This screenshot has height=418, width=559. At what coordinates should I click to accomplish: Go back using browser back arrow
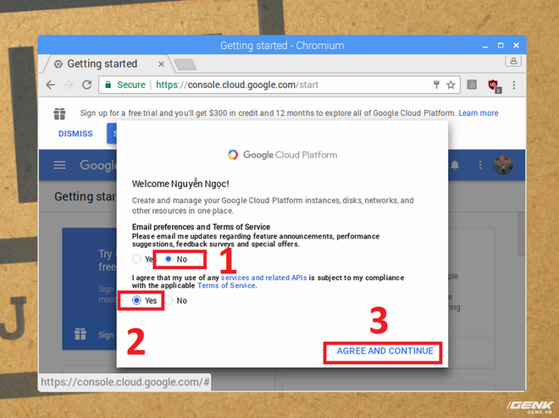click(51, 85)
